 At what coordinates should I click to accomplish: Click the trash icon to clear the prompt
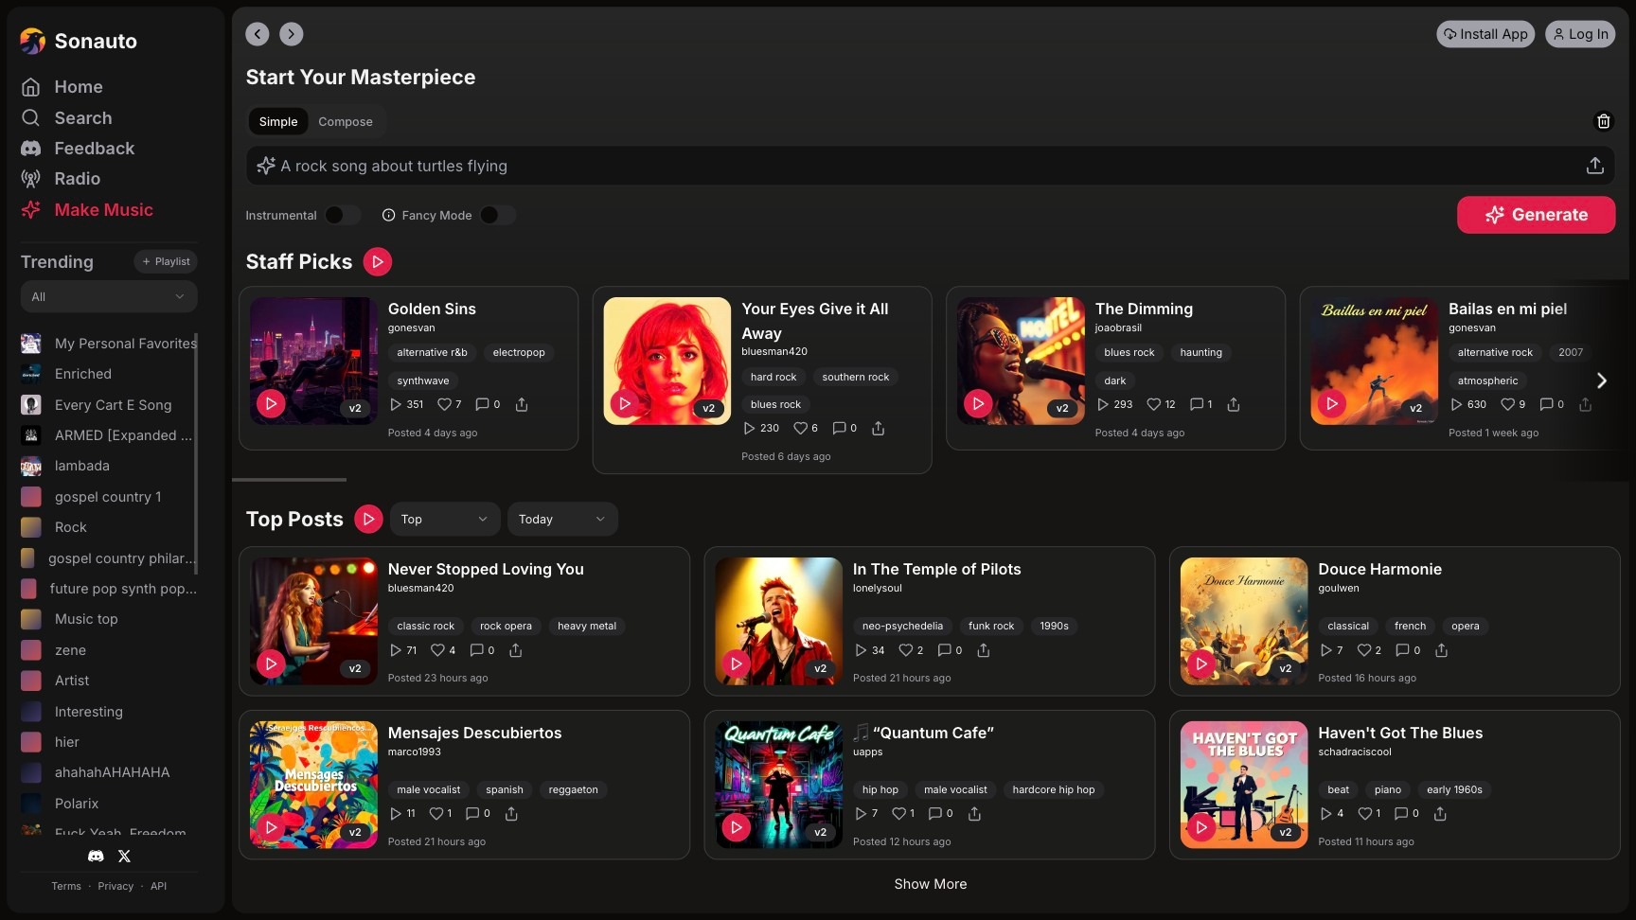point(1603,121)
